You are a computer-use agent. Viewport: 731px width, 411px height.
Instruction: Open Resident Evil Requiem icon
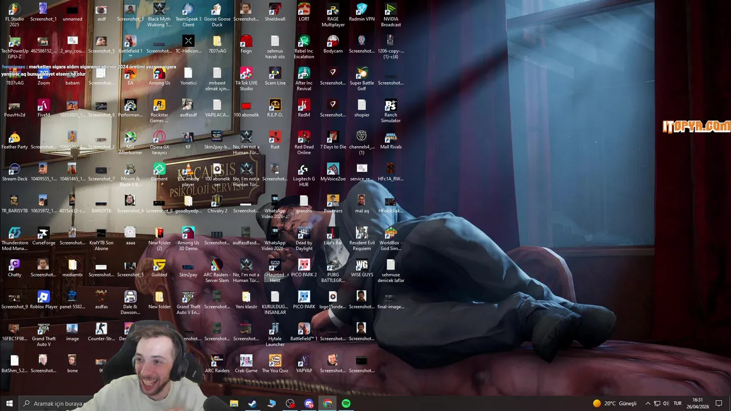[362, 239]
